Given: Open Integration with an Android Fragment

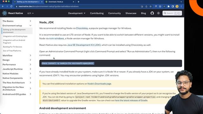Looking at the screenshot, I should 14,41.
